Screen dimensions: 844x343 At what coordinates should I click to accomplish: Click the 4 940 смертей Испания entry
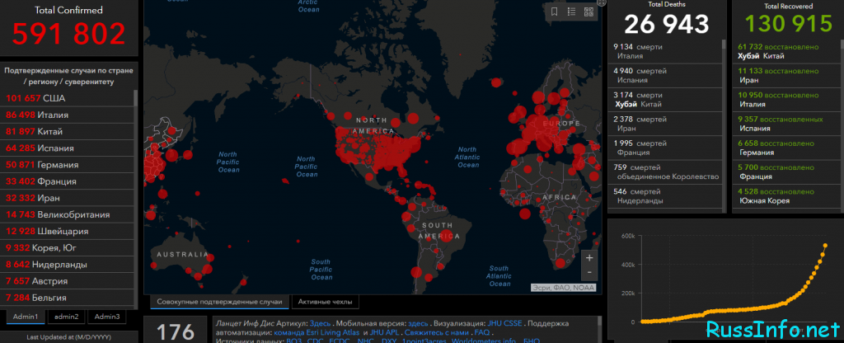[x=665, y=76]
